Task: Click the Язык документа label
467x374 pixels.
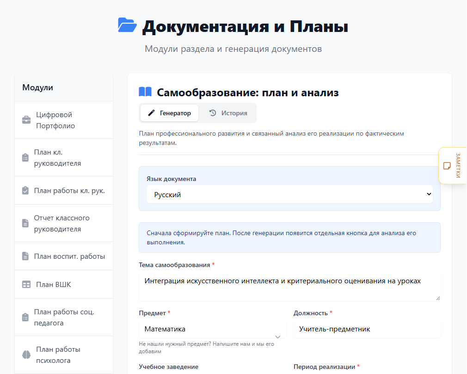Action: pos(171,179)
